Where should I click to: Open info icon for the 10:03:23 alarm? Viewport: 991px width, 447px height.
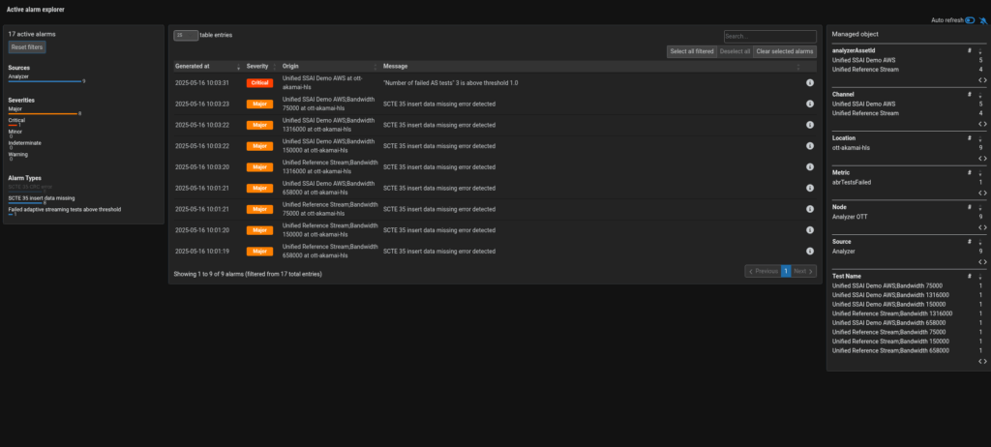tap(809, 104)
